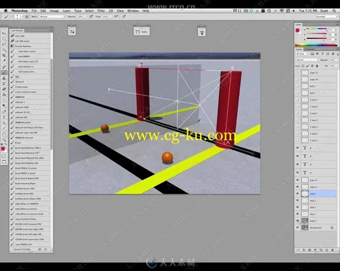Open the Essentials workspace dropdown

point(326,17)
